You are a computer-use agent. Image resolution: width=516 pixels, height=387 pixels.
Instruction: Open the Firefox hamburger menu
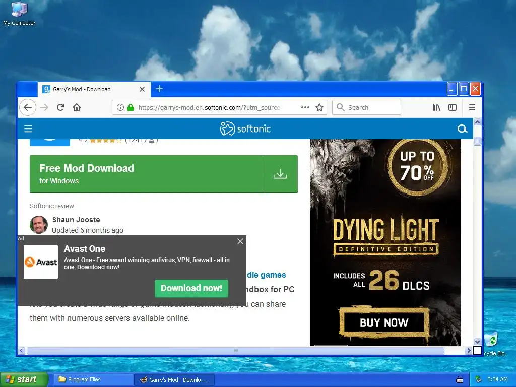tap(472, 107)
